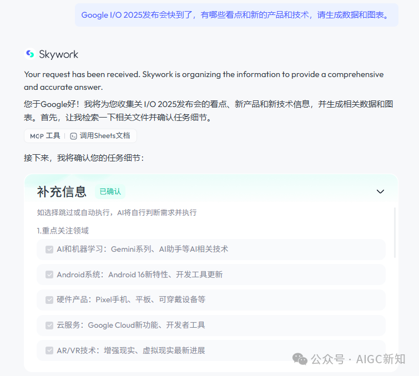
Task: Click the 补充信息 heading
Action: [62, 192]
